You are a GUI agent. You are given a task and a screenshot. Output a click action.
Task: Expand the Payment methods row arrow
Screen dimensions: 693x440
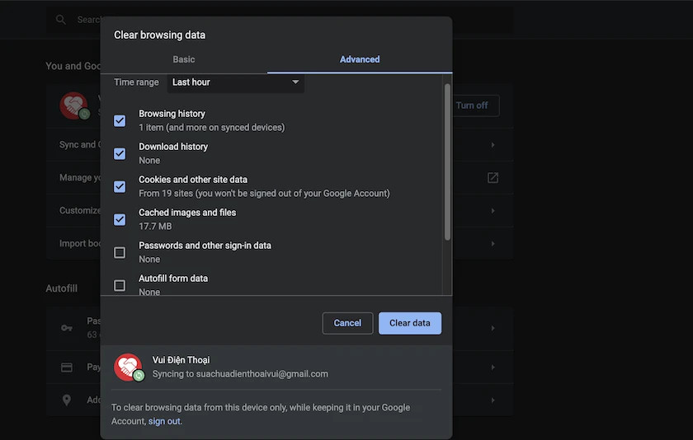[x=493, y=367]
